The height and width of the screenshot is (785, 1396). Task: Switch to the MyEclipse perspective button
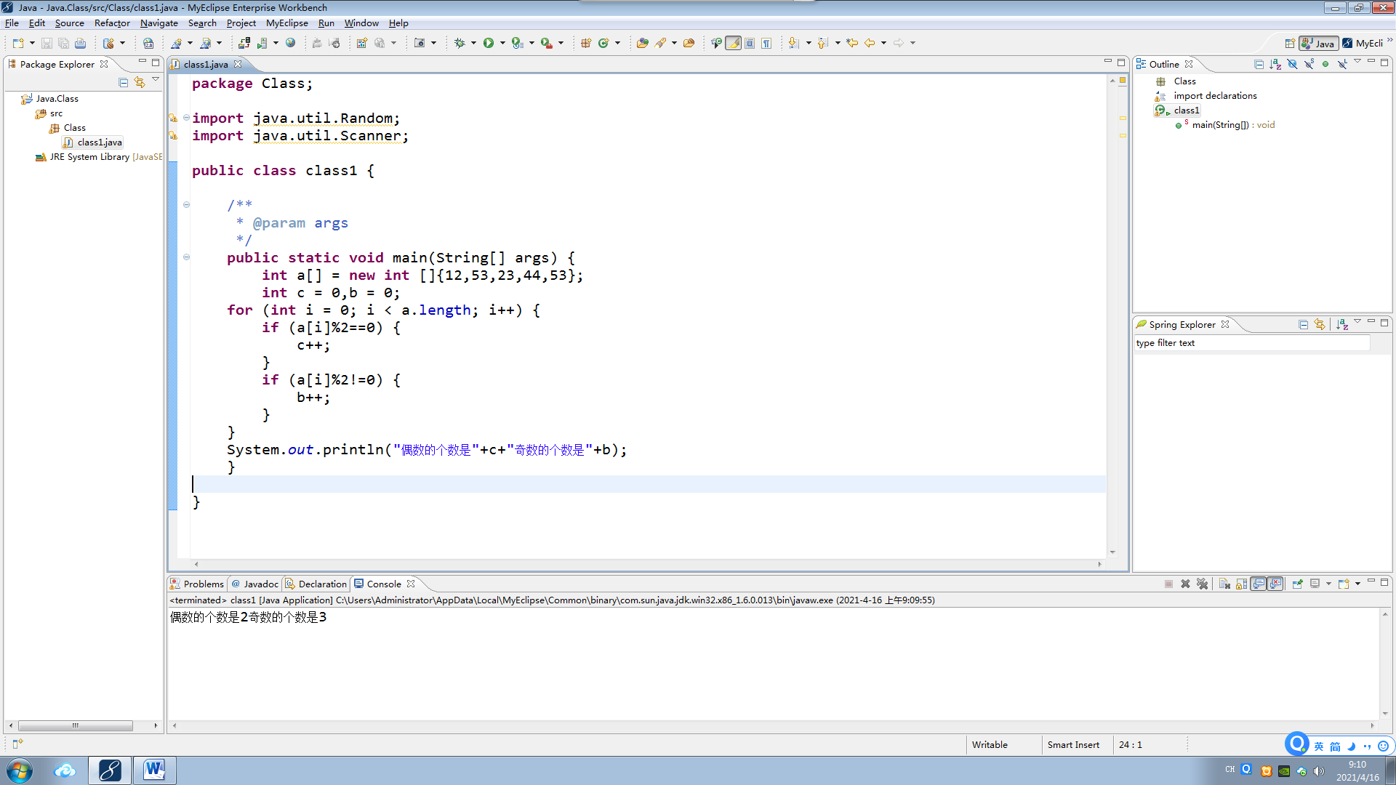click(x=1363, y=44)
